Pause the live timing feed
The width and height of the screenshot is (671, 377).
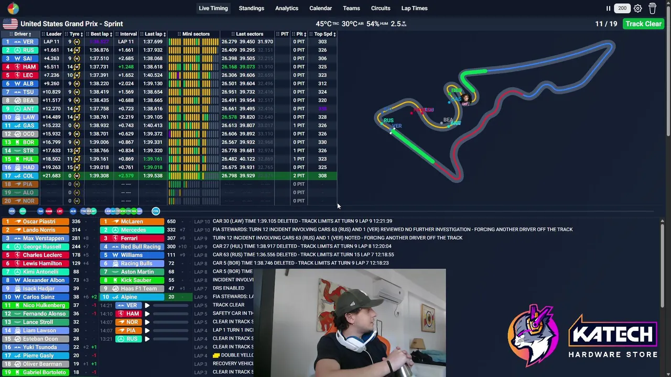pos(608,8)
